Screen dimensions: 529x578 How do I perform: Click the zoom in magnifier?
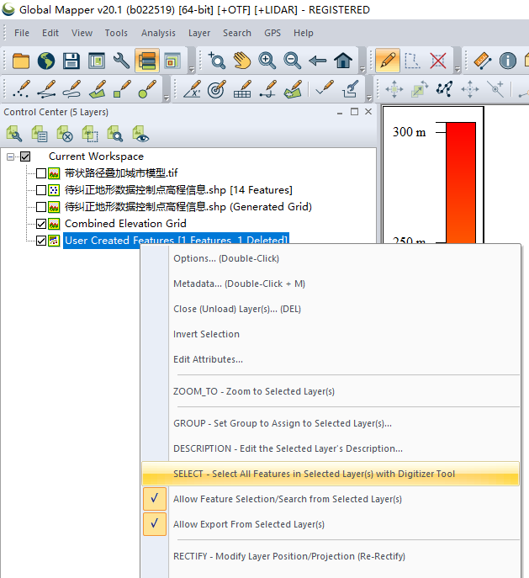(267, 61)
